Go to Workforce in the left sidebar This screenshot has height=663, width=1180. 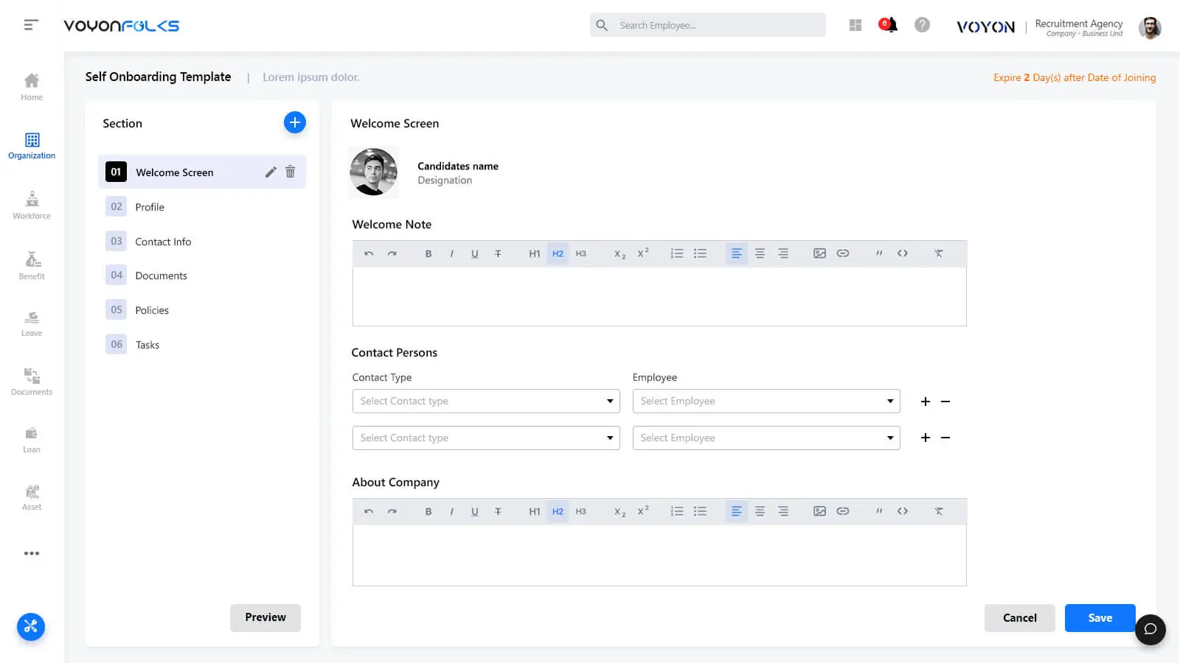[32, 205]
